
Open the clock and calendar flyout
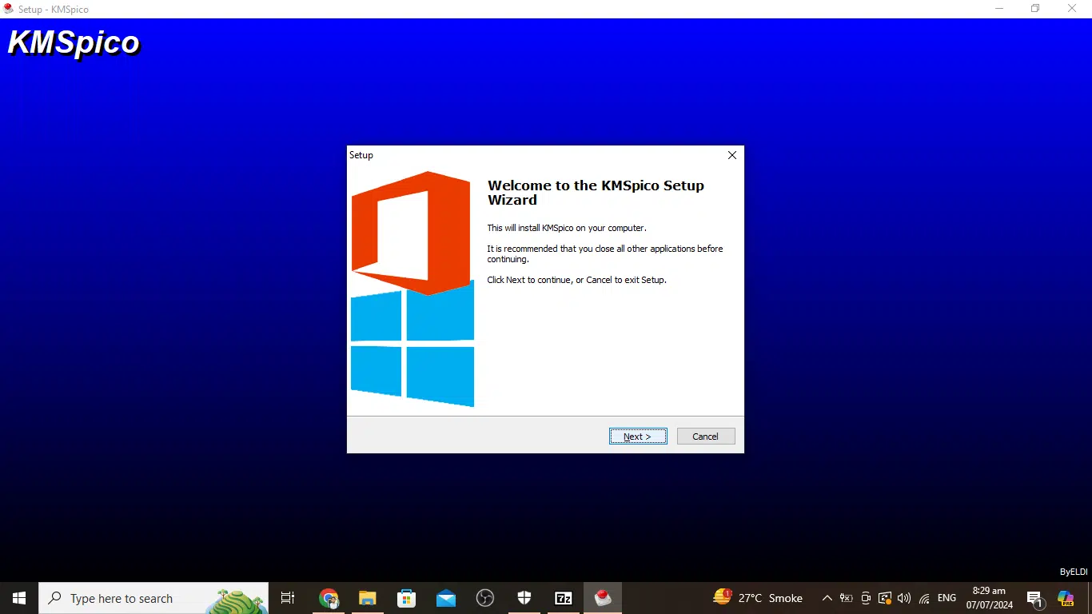click(x=989, y=598)
